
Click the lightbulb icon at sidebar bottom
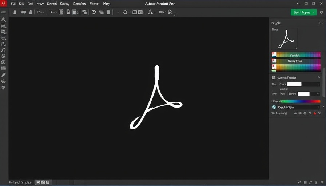pos(3,88)
